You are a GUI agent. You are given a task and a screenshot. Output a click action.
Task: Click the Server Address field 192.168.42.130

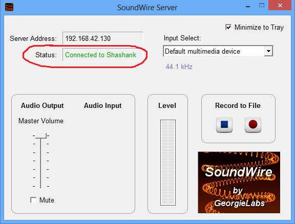tap(103, 38)
